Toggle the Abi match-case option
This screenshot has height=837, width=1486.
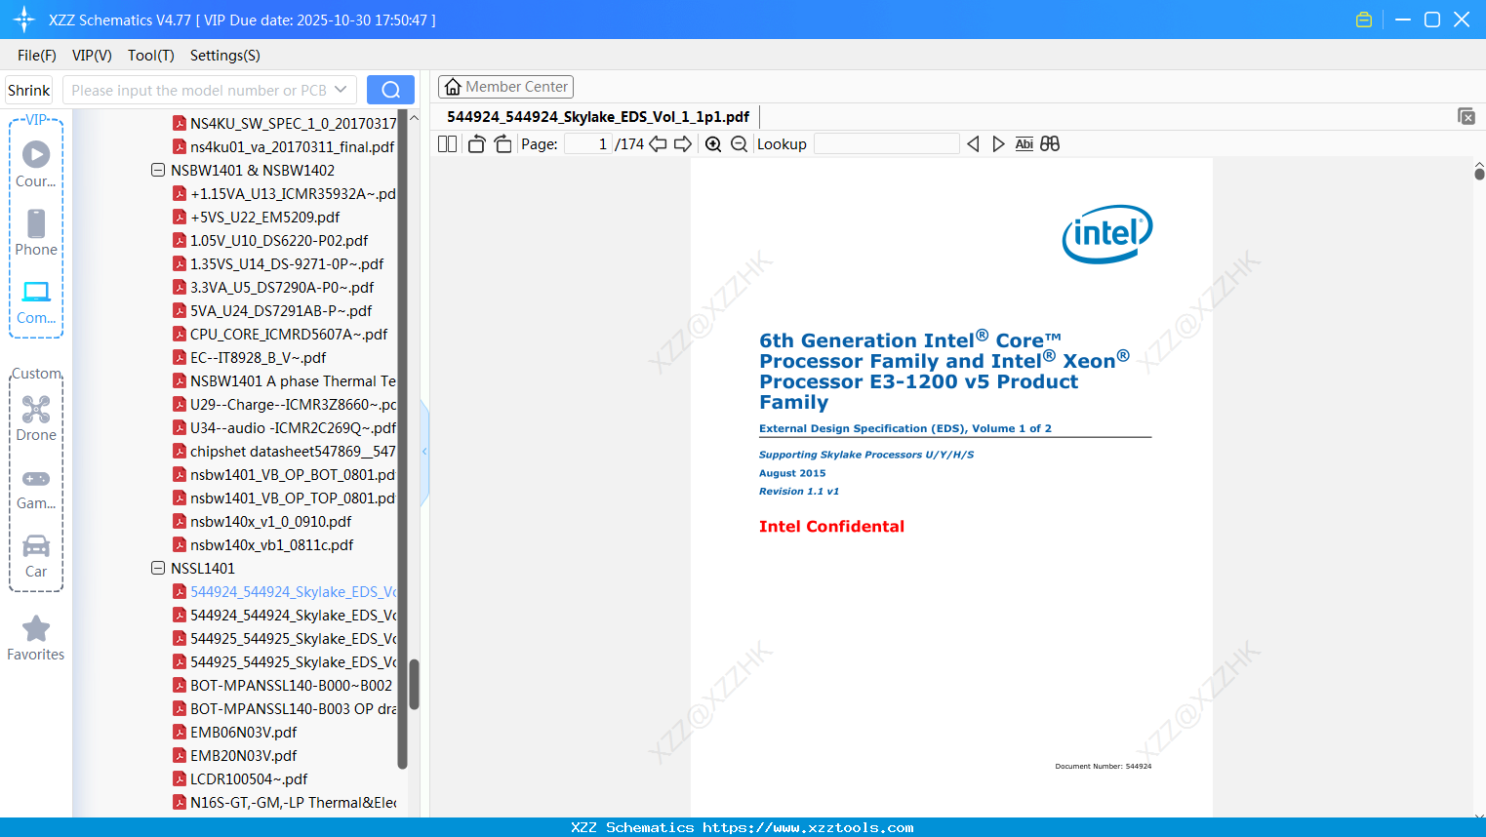(1024, 143)
